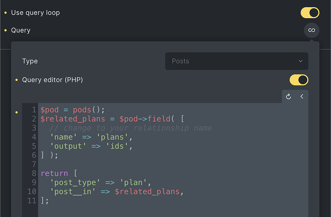The image size is (331, 217).
Task: Click the left chevron collapse icon
Action: coord(302,97)
